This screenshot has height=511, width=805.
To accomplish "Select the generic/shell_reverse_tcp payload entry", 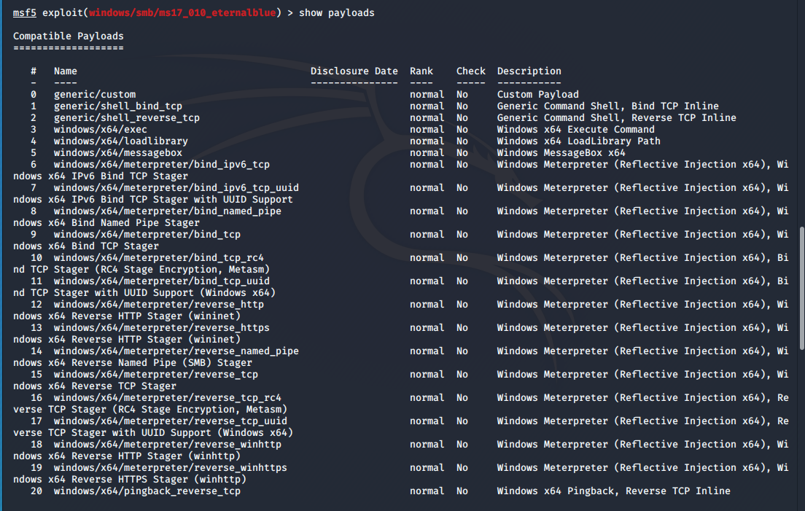I will click(126, 117).
